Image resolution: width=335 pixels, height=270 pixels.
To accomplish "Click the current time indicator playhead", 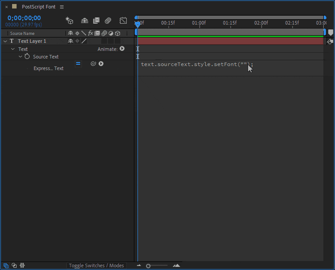I will pos(137,25).
